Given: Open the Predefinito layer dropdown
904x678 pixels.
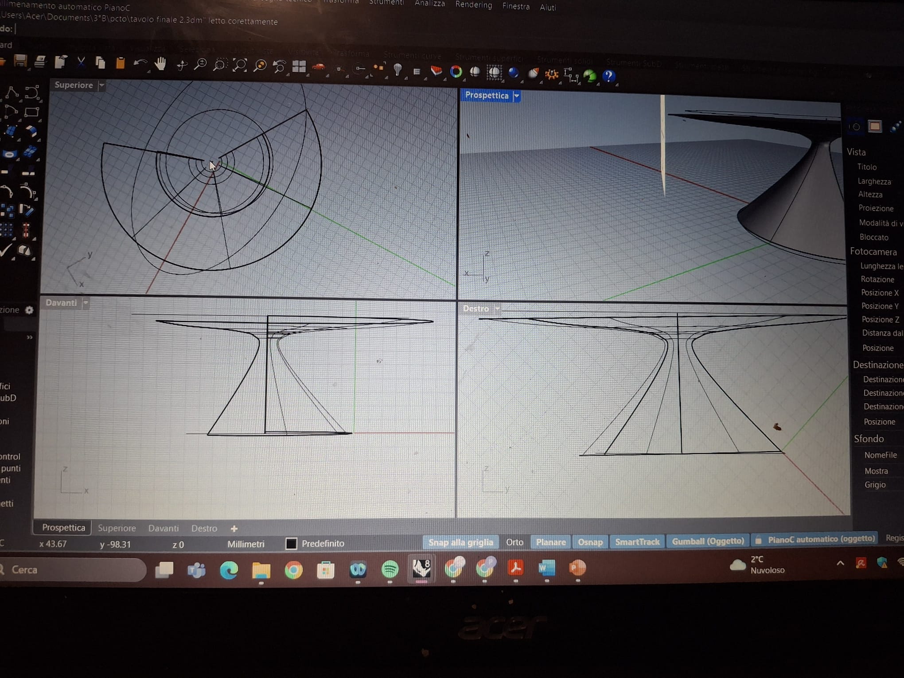Looking at the screenshot, I should click(x=323, y=543).
